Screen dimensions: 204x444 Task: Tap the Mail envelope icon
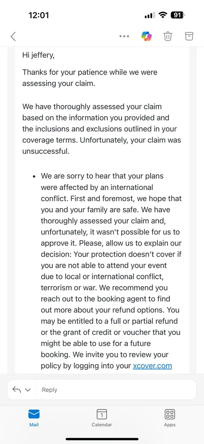pyautogui.click(x=34, y=414)
